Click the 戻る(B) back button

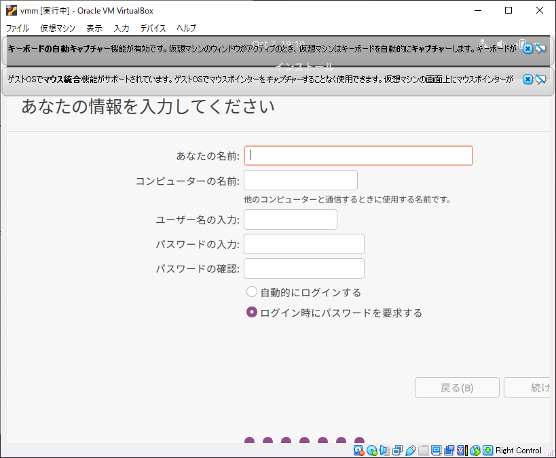pyautogui.click(x=457, y=387)
